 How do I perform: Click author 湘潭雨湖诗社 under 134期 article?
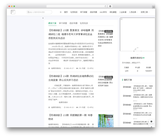click(x=56, y=108)
